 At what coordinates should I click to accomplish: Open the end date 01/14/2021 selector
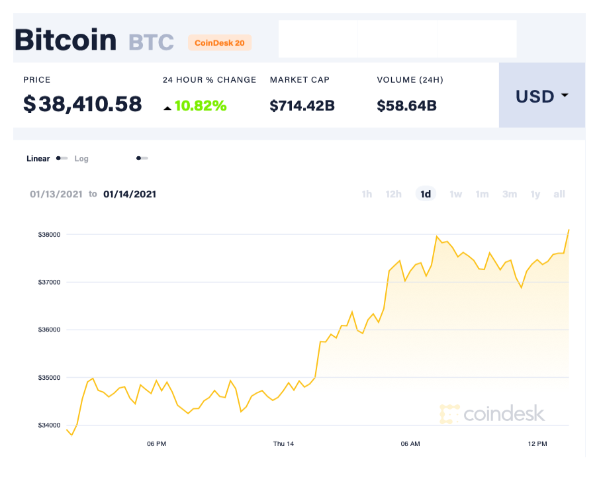(130, 194)
